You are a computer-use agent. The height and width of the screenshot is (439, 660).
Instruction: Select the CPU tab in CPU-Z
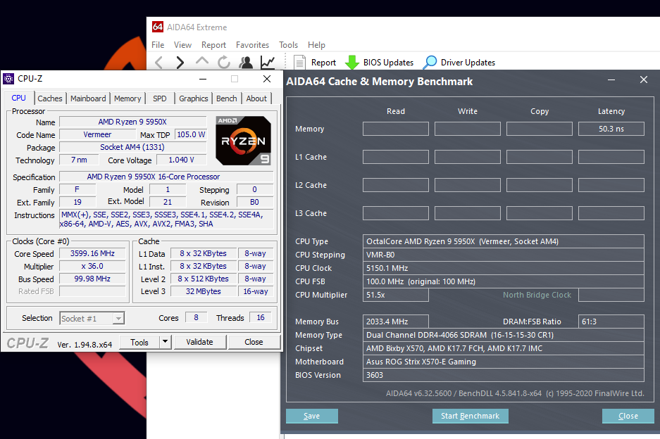(18, 98)
